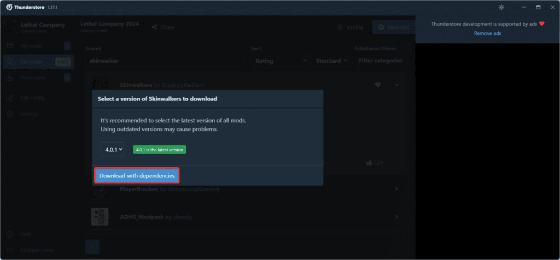Open Settings gear in sidebar
The image size is (560, 260).
click(x=10, y=114)
